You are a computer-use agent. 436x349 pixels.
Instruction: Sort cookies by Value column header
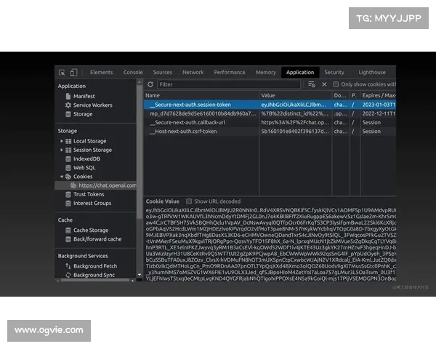point(296,95)
